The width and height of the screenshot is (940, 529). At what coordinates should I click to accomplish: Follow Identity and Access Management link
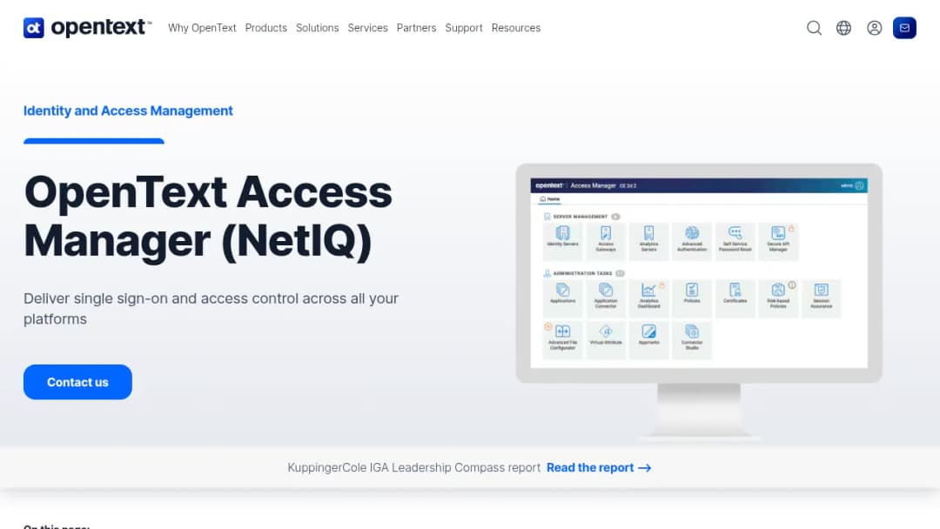[128, 110]
